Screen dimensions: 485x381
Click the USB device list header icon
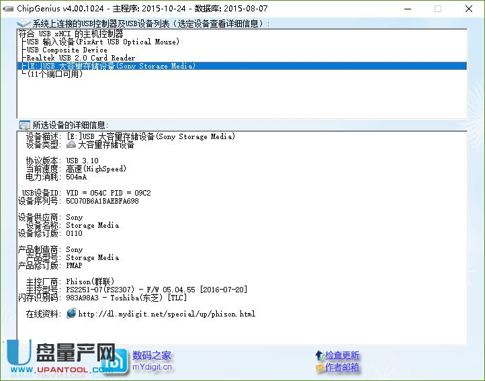click(24, 24)
